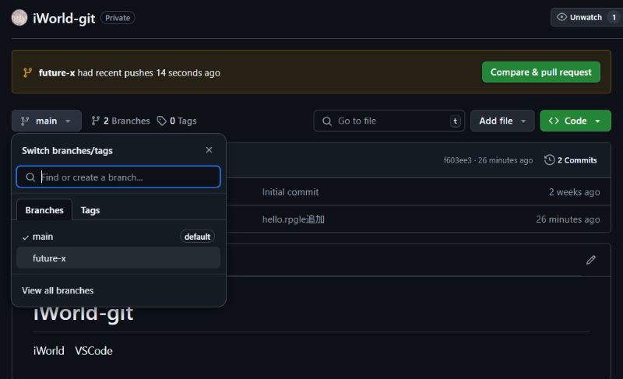Switch to the future-x branch

click(x=118, y=258)
